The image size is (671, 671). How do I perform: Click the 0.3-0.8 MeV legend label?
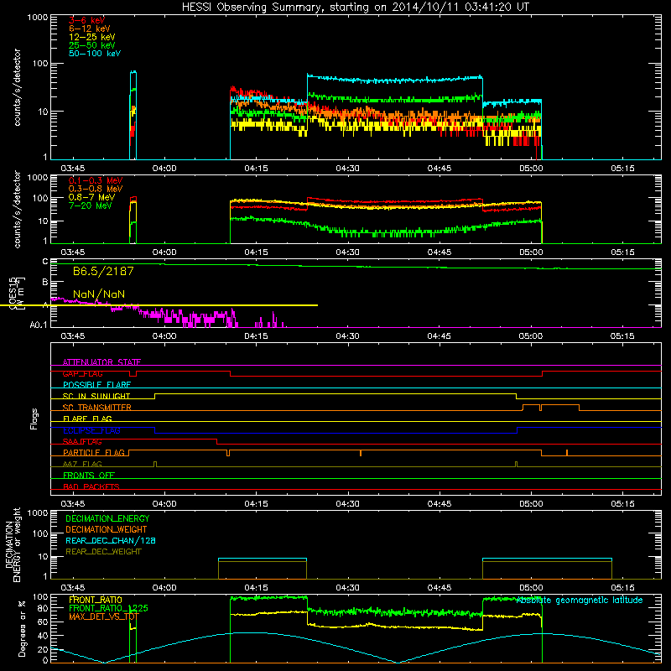tap(96, 189)
